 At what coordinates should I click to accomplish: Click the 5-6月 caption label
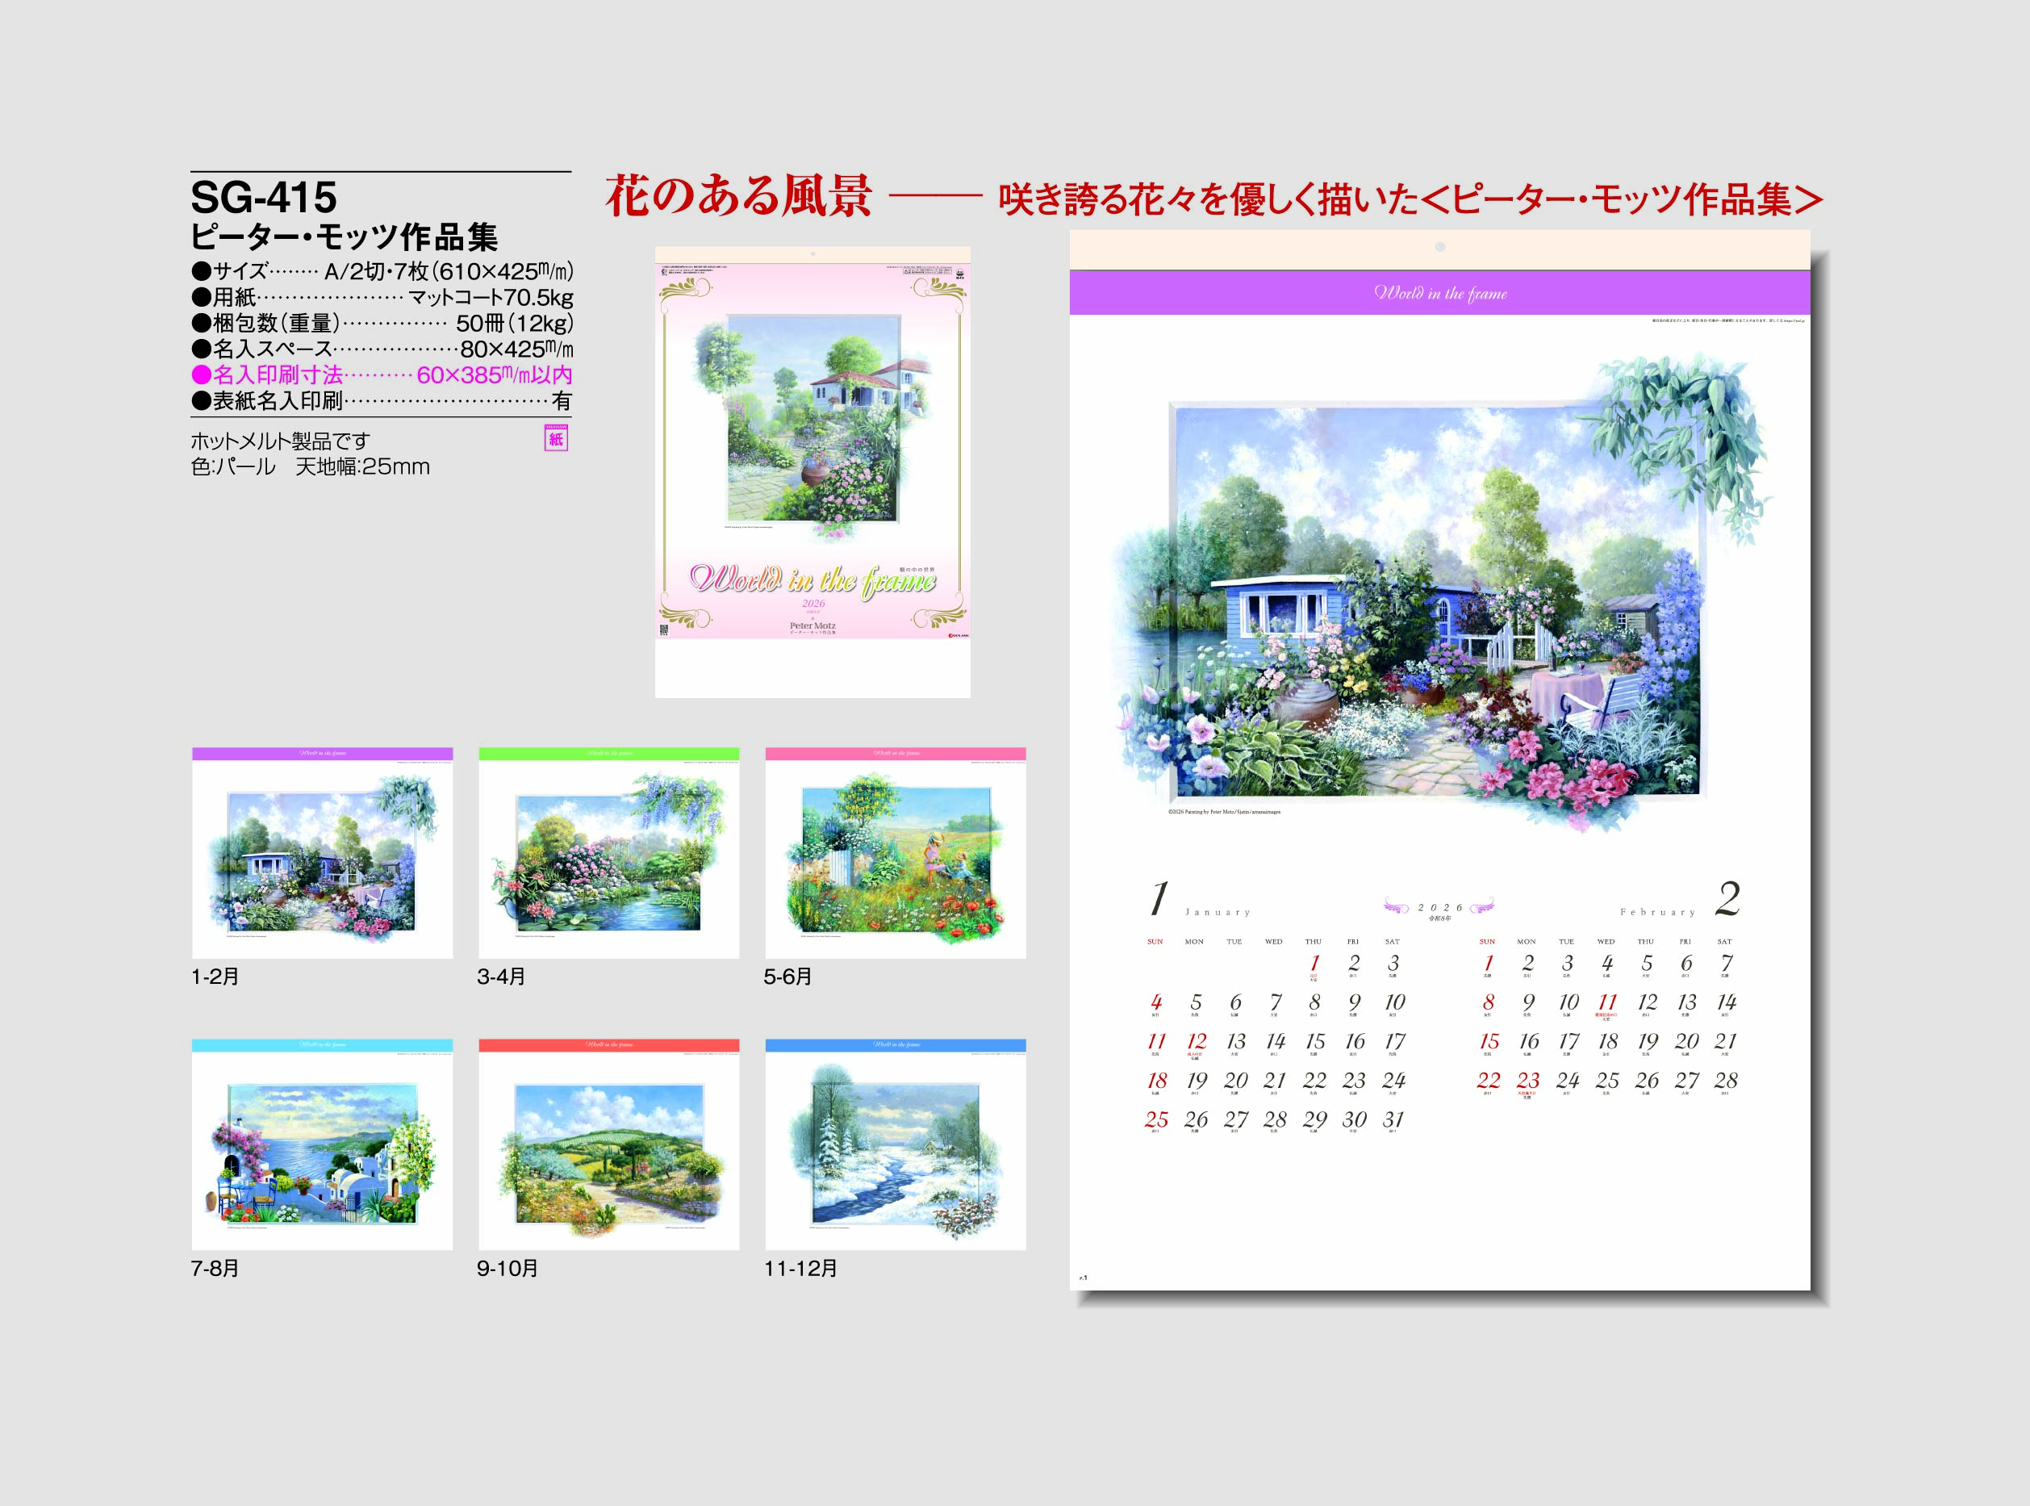787,977
